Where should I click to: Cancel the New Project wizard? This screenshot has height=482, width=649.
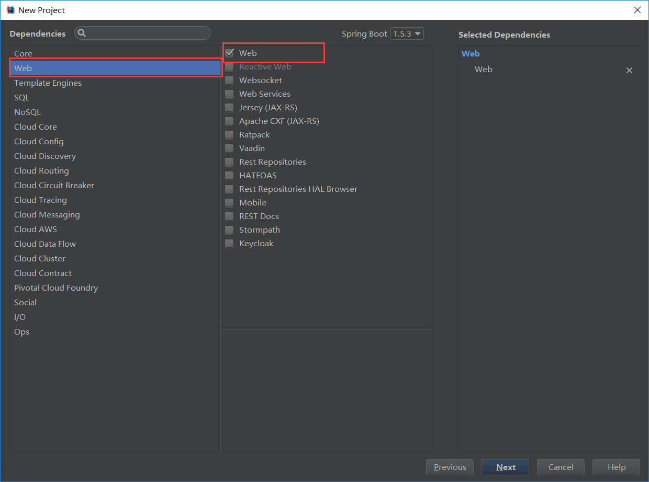561,467
